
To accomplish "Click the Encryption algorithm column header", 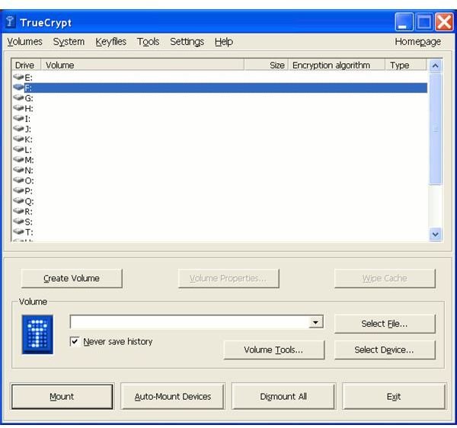I will pyautogui.click(x=337, y=65).
